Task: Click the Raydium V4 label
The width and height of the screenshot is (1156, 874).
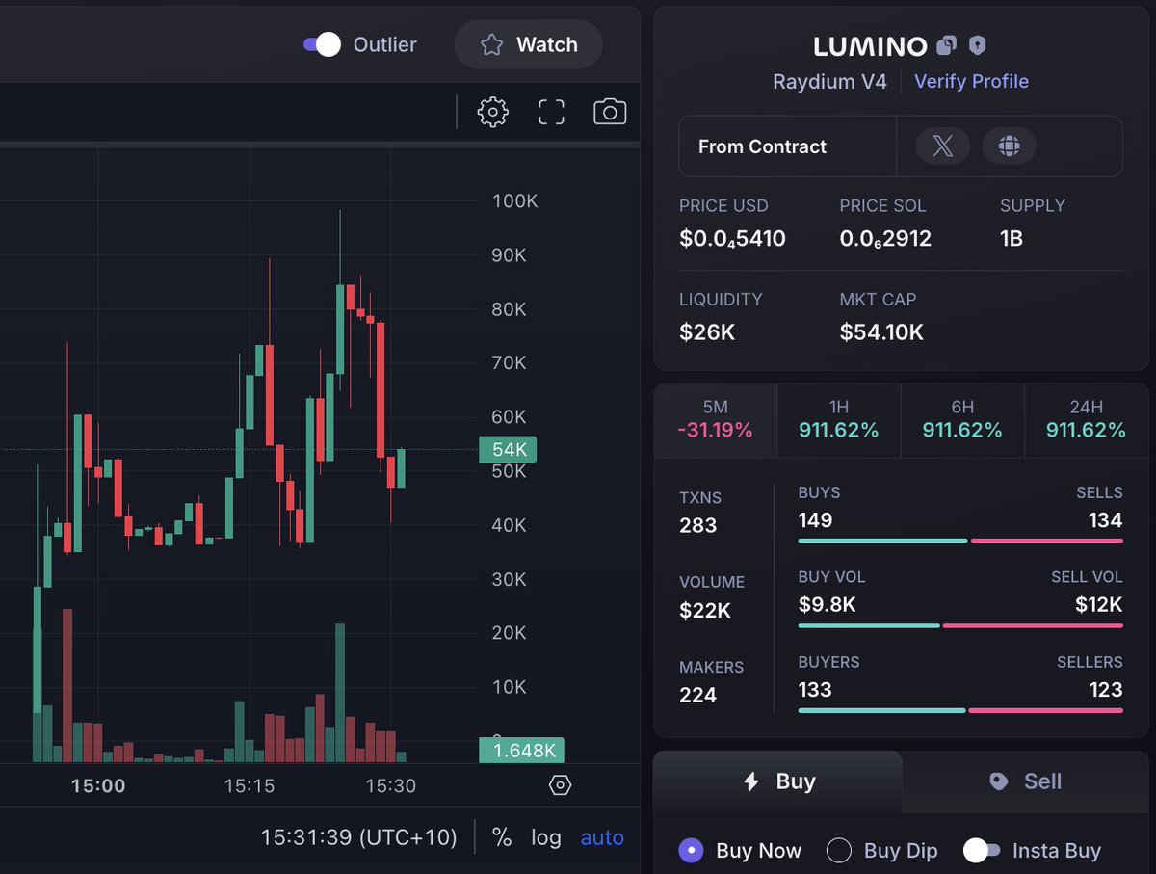Action: pyautogui.click(x=829, y=81)
